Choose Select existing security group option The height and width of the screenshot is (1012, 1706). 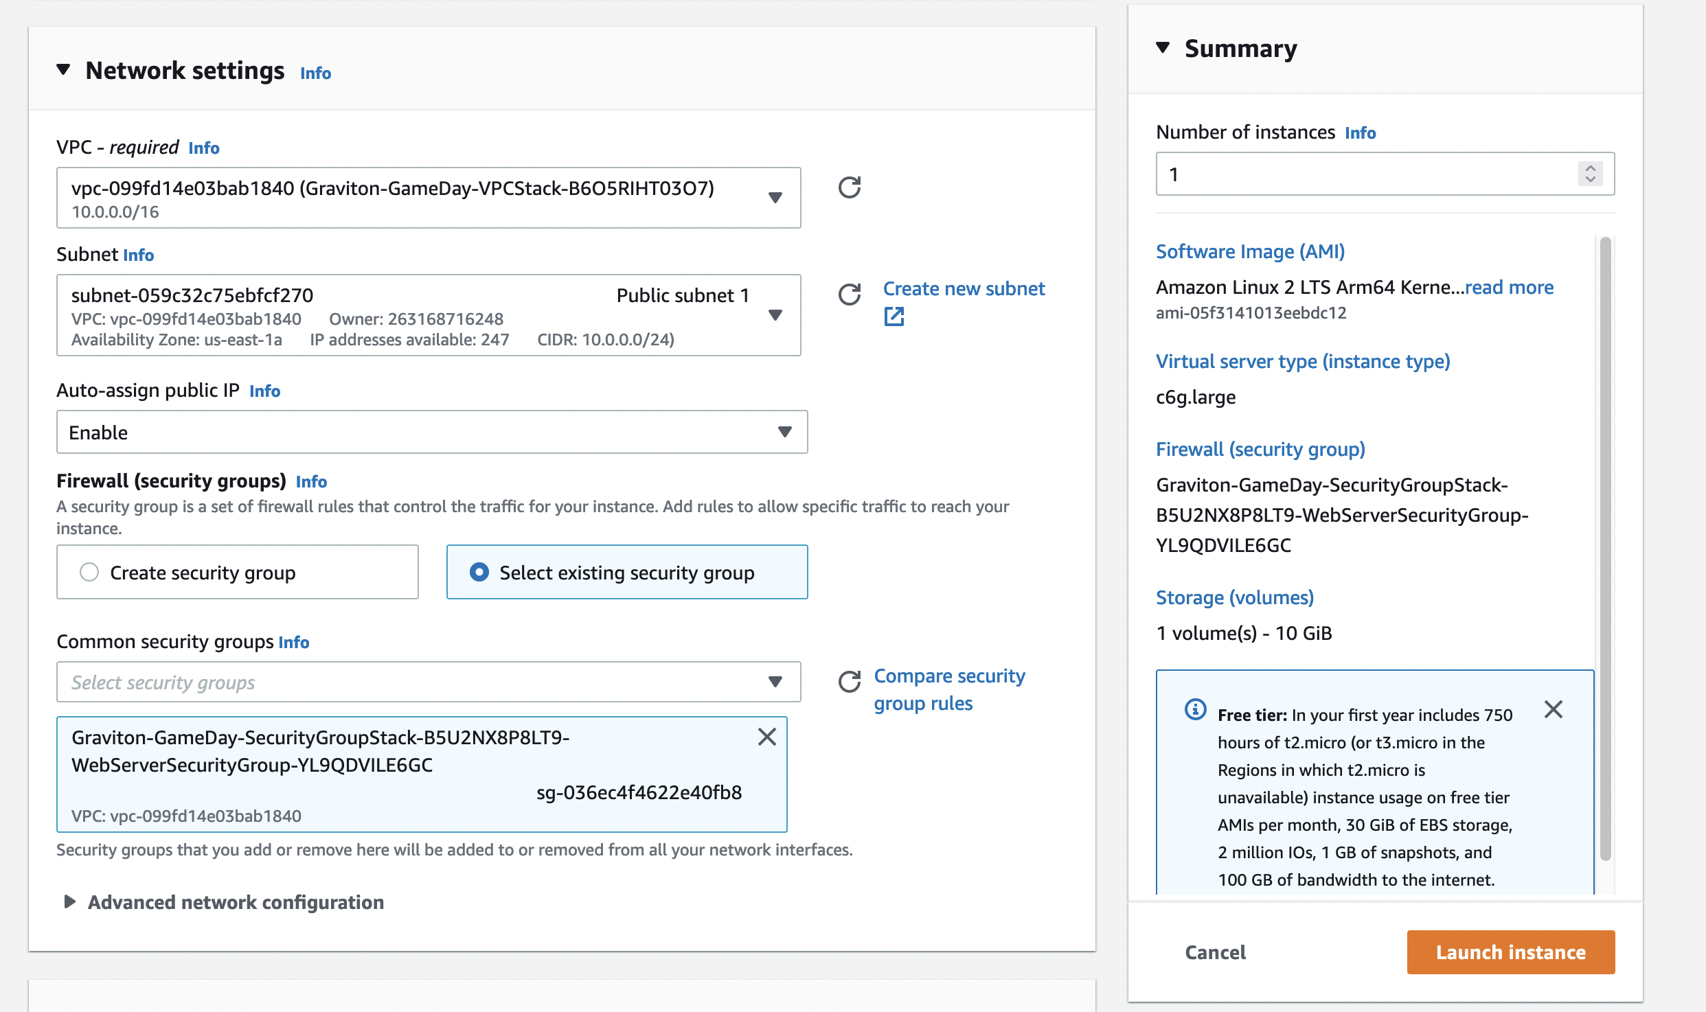479,572
